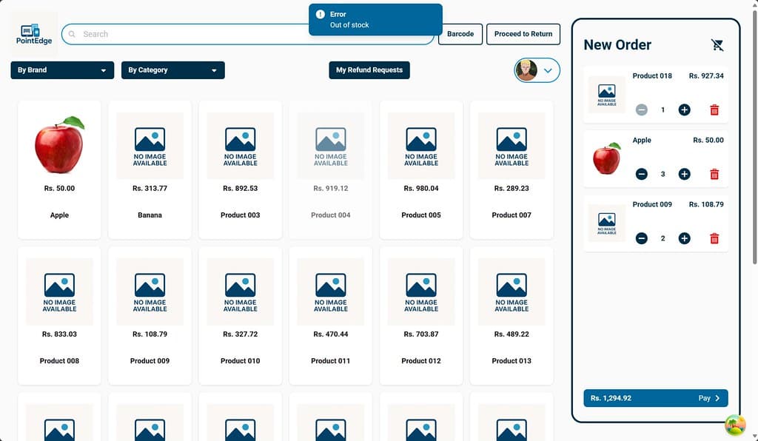
Task: Click Proceed to Return
Action: pyautogui.click(x=523, y=34)
